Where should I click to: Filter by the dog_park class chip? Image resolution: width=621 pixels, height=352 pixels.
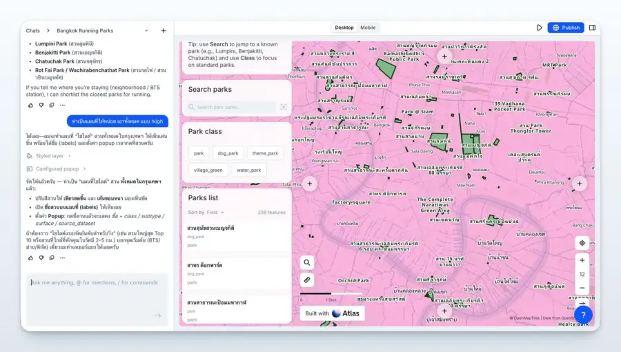point(228,153)
